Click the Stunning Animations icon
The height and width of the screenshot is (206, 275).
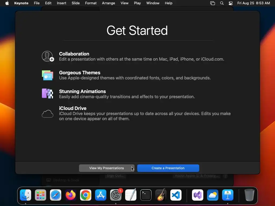click(47, 93)
